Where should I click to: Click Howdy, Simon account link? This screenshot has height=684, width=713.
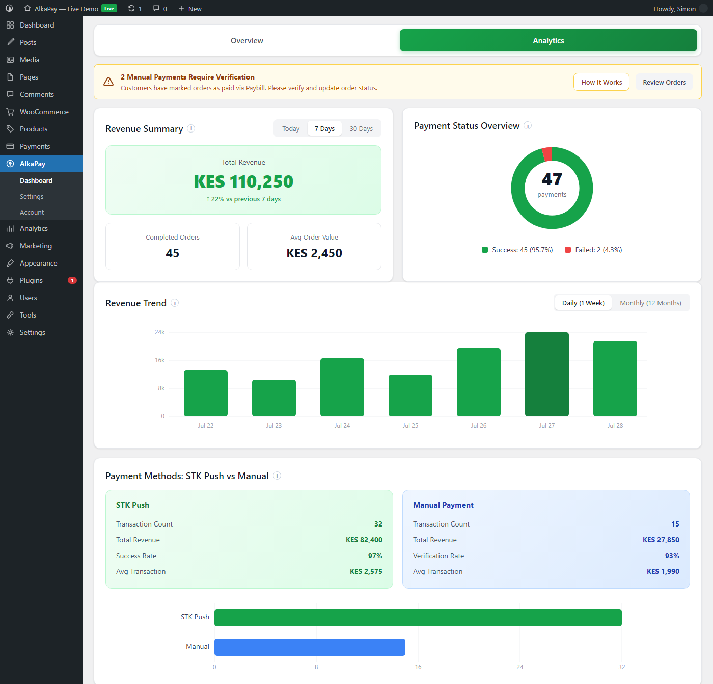click(x=674, y=9)
